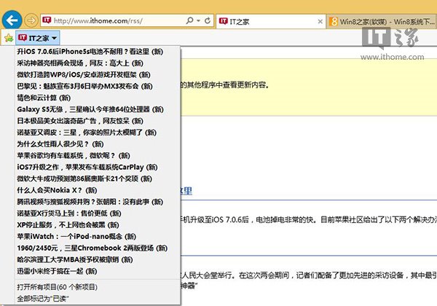Image resolution: width=437 pixels, height=306 pixels.
Task: Open feed item 苹果谷歌均有车载系统,微软呢
Action: point(98,155)
